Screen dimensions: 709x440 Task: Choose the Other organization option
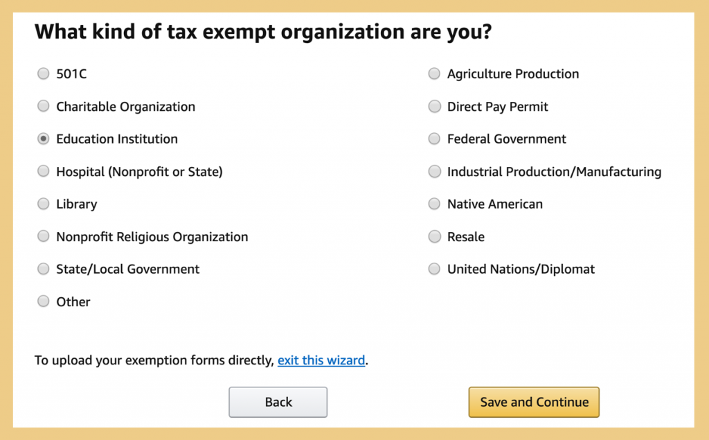tap(44, 302)
